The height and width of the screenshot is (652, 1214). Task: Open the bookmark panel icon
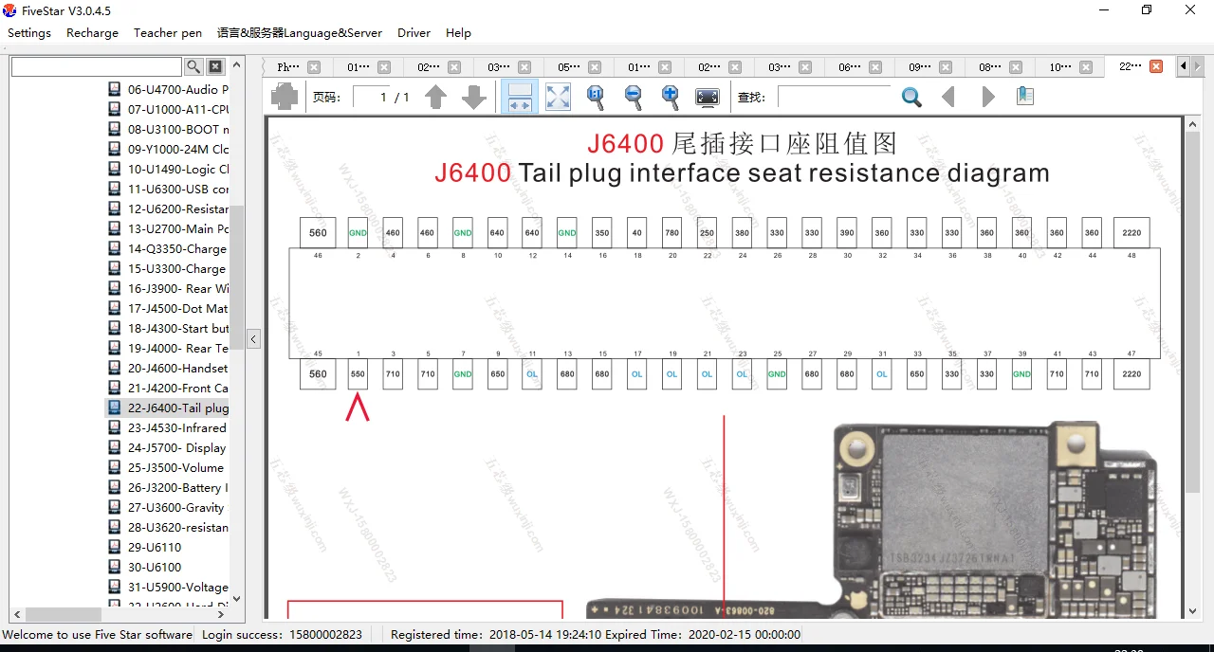pos(1024,97)
